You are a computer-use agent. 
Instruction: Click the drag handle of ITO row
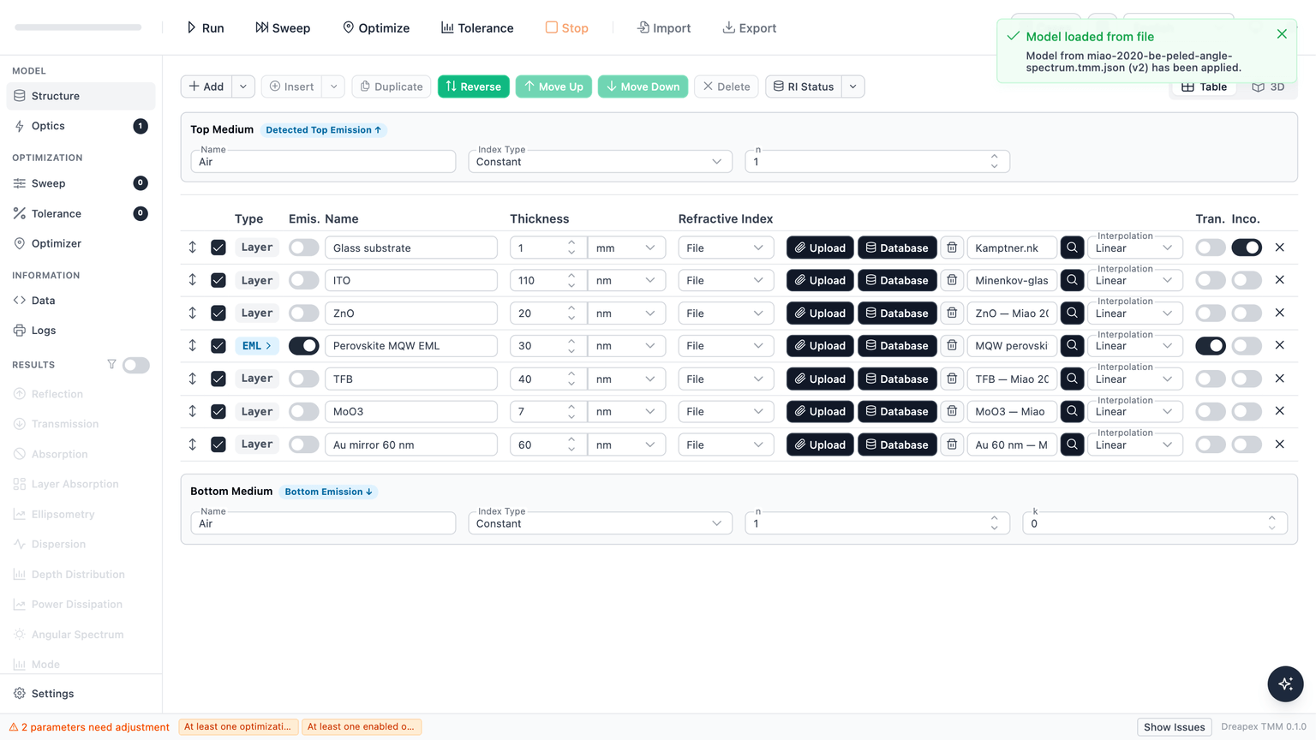(193, 280)
